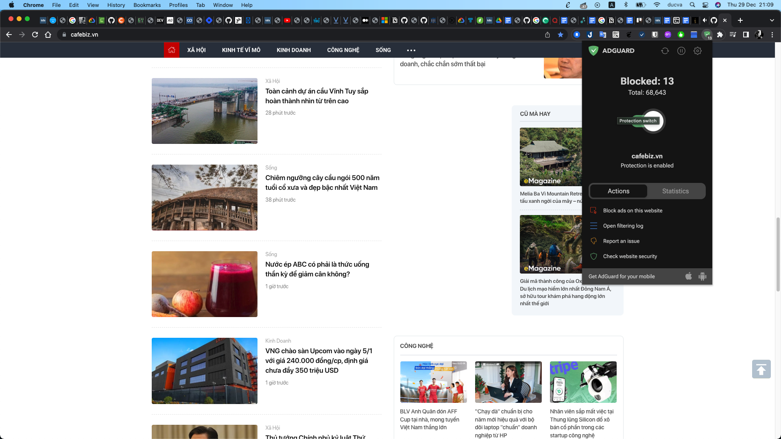Open the History menu in the menu bar

point(116,5)
